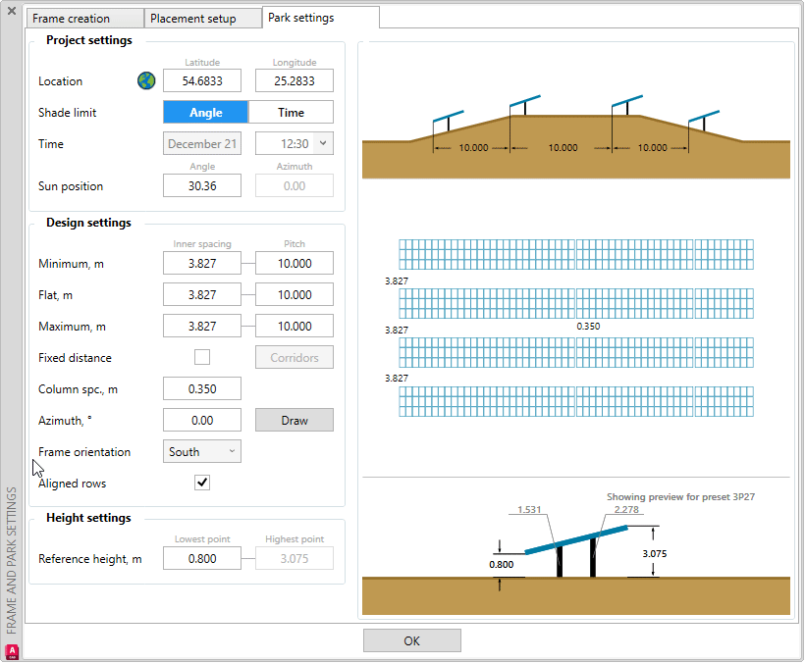Viewport: 805px width, 663px height.
Task: Enable the Fixed distance checkbox
Action: [x=201, y=357]
